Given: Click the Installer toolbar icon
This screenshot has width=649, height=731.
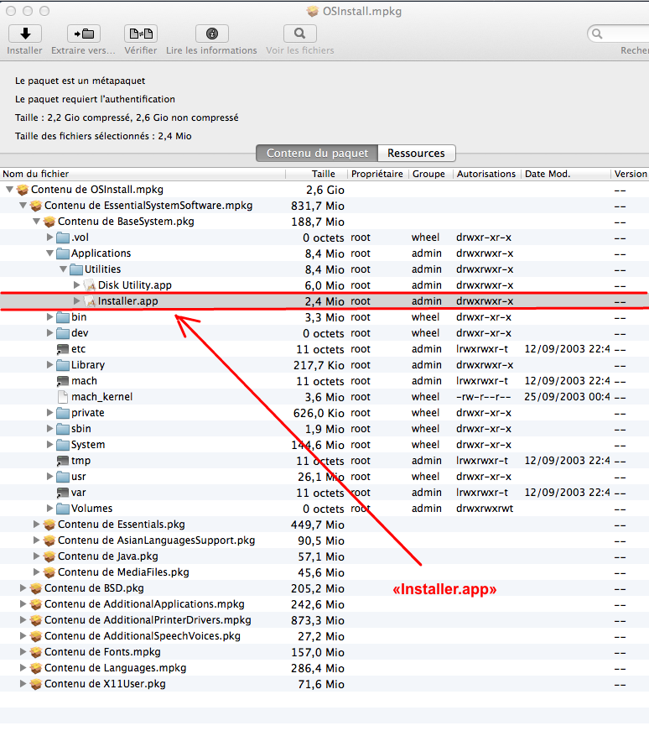Looking at the screenshot, I should click(x=25, y=34).
